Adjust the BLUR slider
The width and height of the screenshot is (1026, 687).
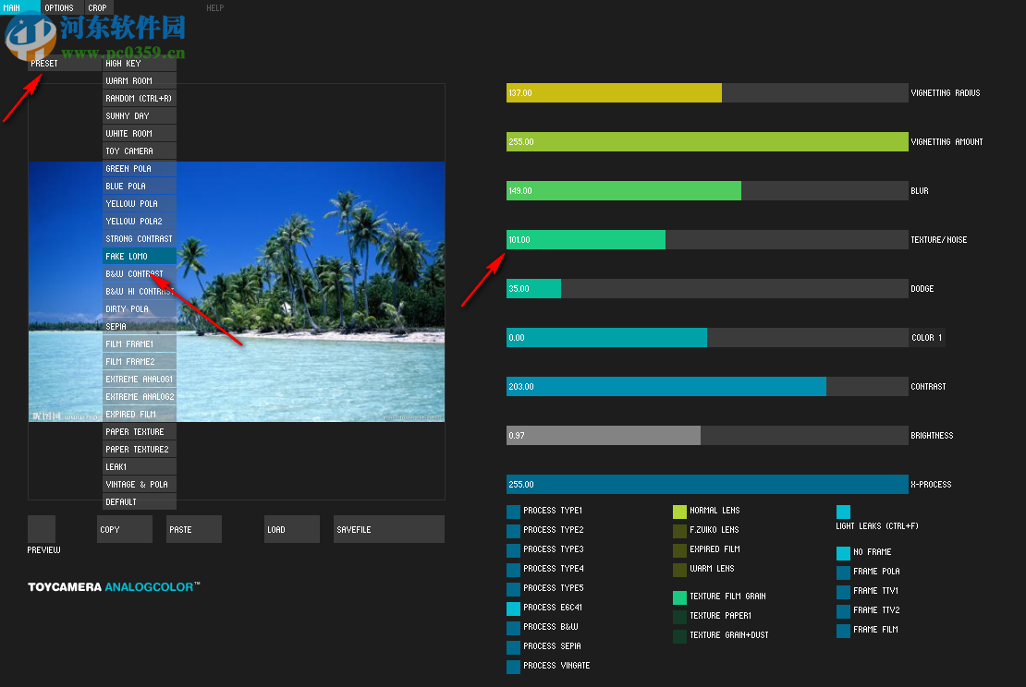(x=707, y=191)
